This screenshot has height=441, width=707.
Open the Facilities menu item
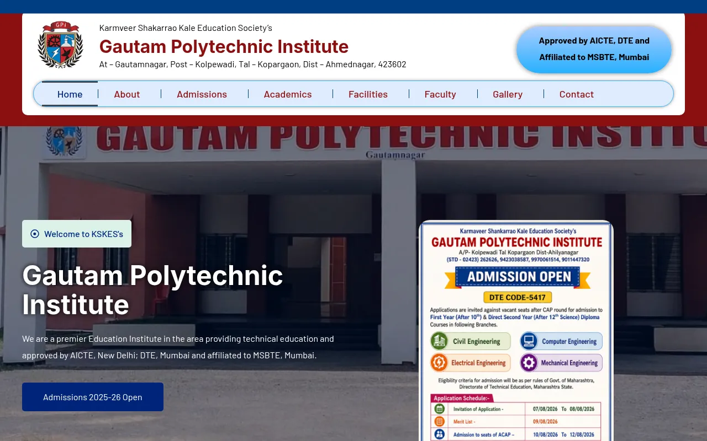[x=368, y=94]
